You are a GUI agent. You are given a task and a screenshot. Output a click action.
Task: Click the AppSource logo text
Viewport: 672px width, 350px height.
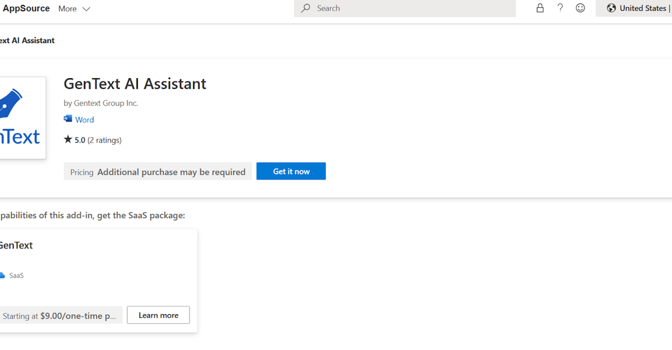pos(26,8)
